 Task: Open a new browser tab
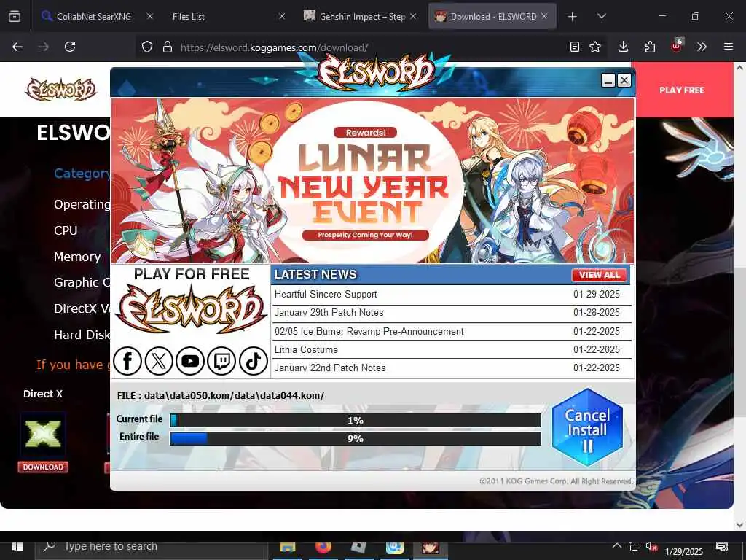tap(573, 17)
